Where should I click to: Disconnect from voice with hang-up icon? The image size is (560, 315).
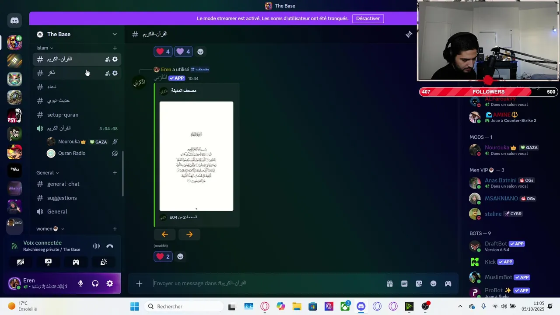click(110, 246)
